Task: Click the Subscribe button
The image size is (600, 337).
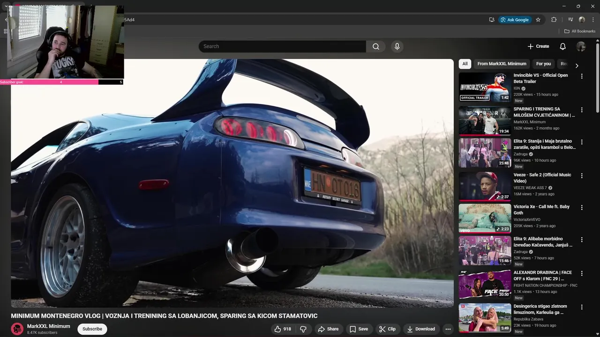Action: [92, 329]
